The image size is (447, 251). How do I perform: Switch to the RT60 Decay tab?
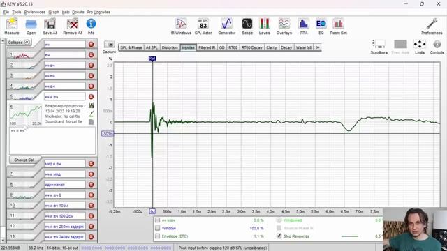point(252,47)
